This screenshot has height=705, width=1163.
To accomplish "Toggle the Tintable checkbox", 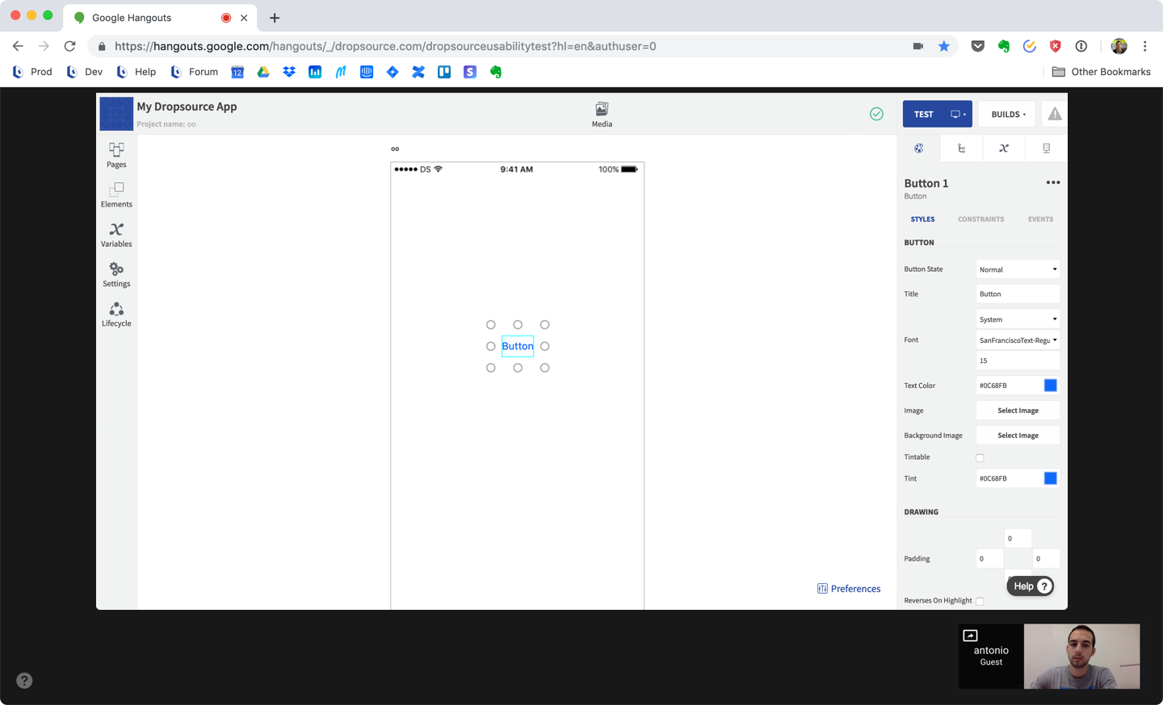I will (980, 457).
